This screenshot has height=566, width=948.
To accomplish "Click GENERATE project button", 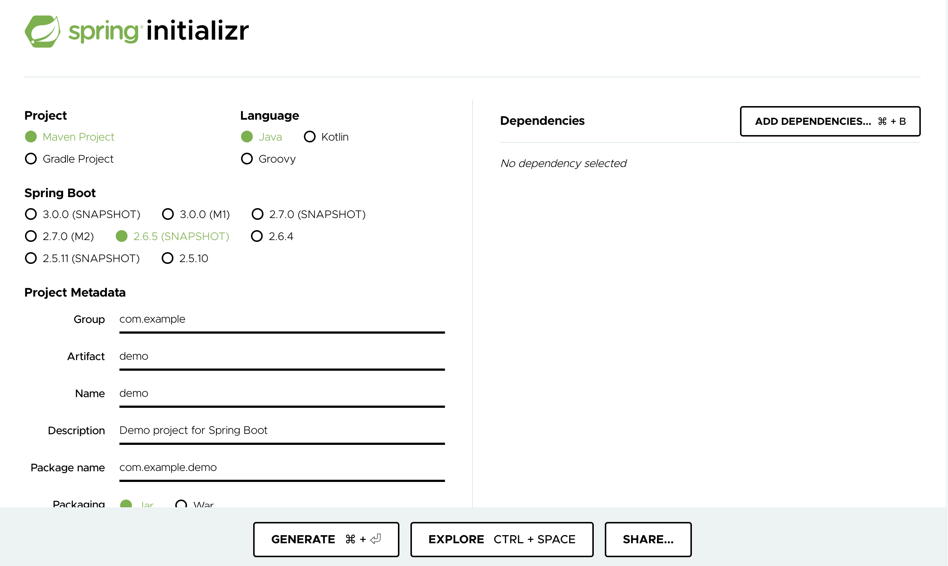I will [x=326, y=539].
